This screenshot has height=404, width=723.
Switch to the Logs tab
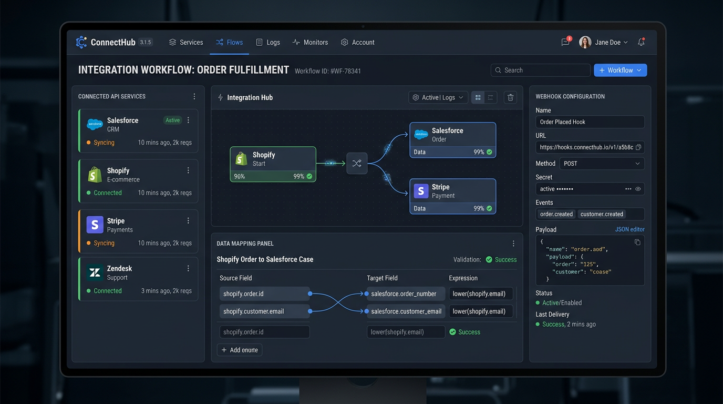pos(268,42)
